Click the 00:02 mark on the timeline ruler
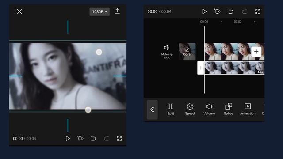 [x=237, y=22]
